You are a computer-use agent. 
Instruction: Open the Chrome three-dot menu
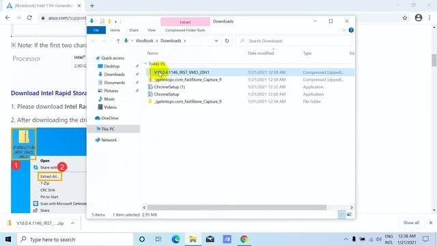click(429, 18)
